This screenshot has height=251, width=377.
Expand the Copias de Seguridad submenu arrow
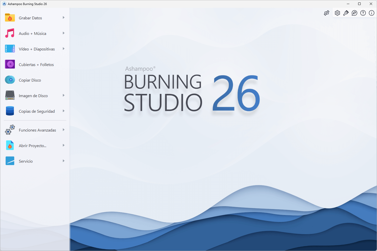click(x=64, y=111)
